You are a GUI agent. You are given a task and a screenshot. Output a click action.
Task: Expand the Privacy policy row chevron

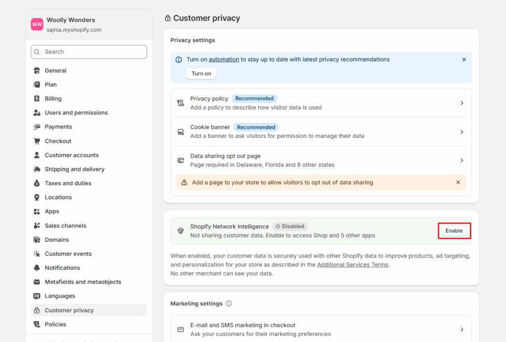pos(462,103)
